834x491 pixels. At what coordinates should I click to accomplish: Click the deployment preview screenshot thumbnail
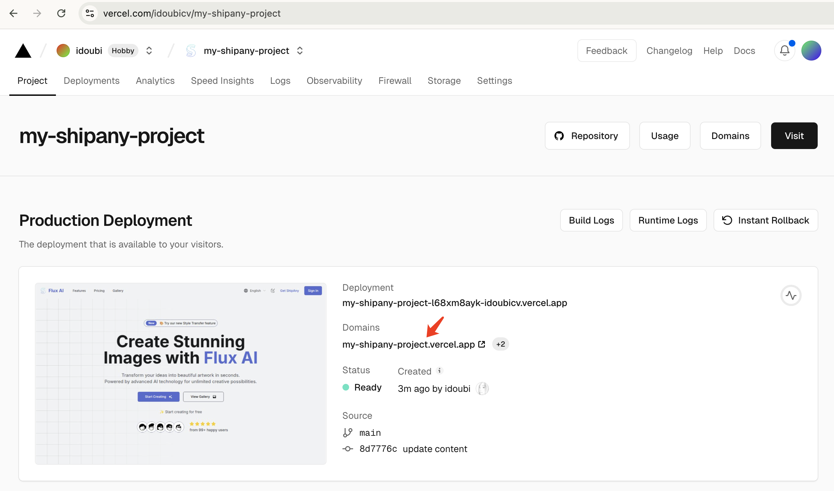point(181,374)
